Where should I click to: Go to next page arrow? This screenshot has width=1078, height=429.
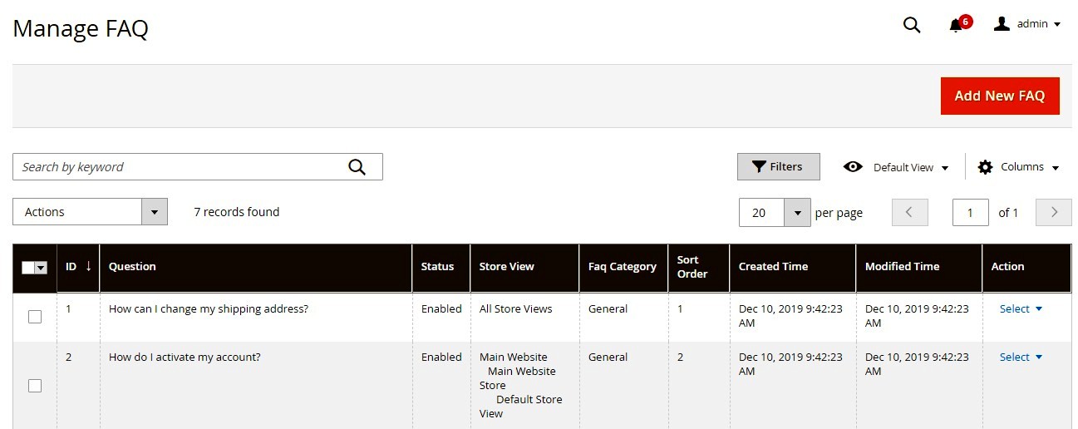[x=1054, y=212]
